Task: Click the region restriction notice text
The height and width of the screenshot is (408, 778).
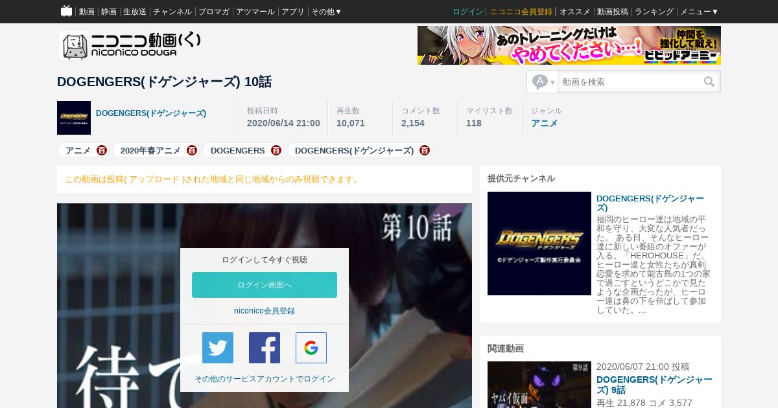Action: coord(213,179)
